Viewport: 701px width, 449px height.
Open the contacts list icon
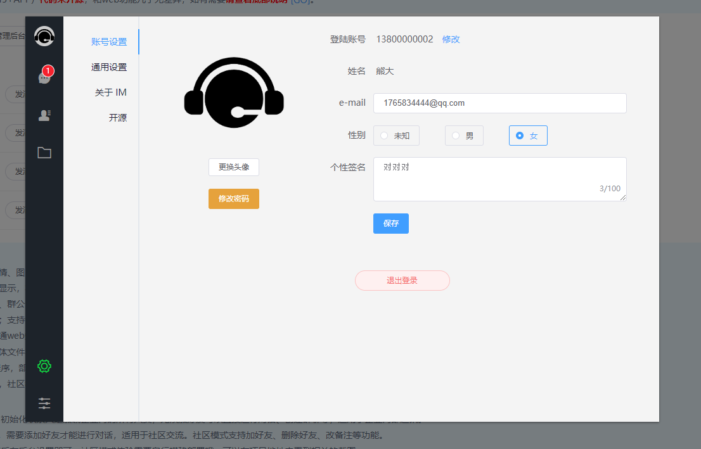pos(44,115)
